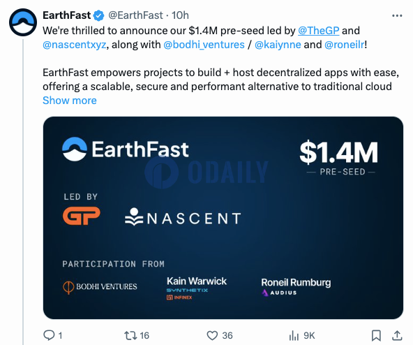Reply using the comment bubble icon
413x345 pixels.
tap(49, 335)
